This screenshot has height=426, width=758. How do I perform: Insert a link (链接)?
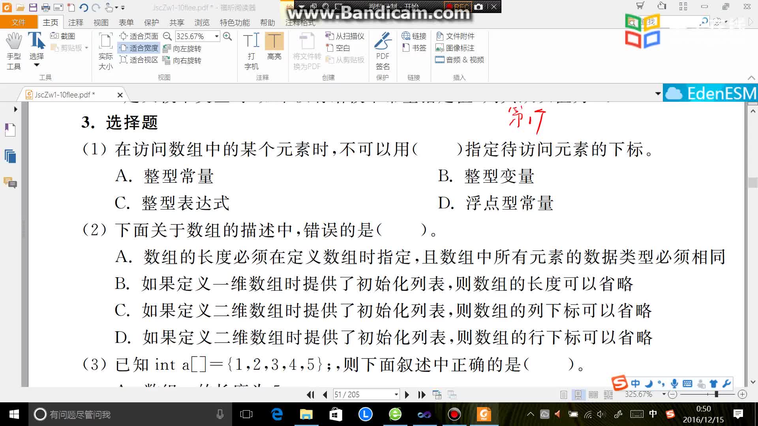point(414,36)
